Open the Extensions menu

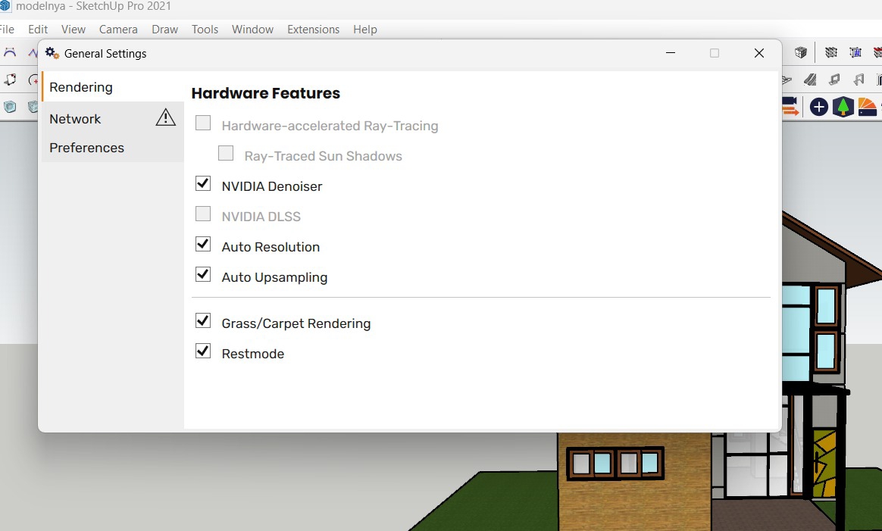pos(313,30)
